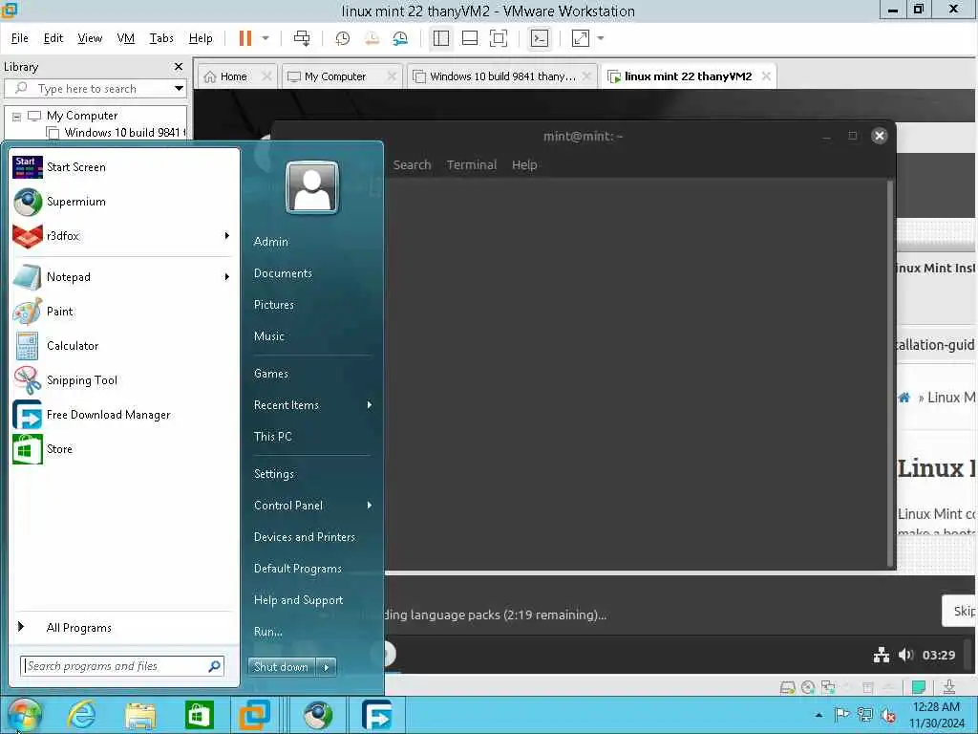
Task: Expand the r3dfox jump list arrow
Action: pos(227,236)
